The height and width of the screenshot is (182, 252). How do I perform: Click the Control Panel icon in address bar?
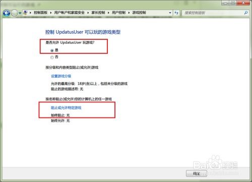25,13
